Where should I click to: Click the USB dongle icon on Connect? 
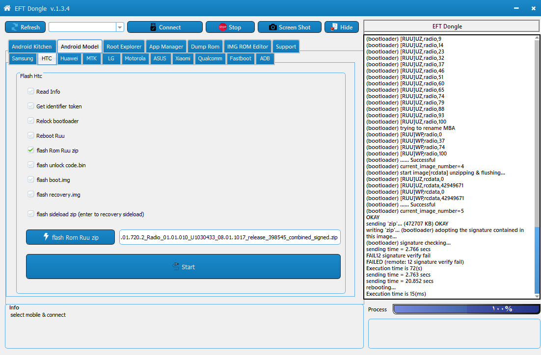click(153, 27)
